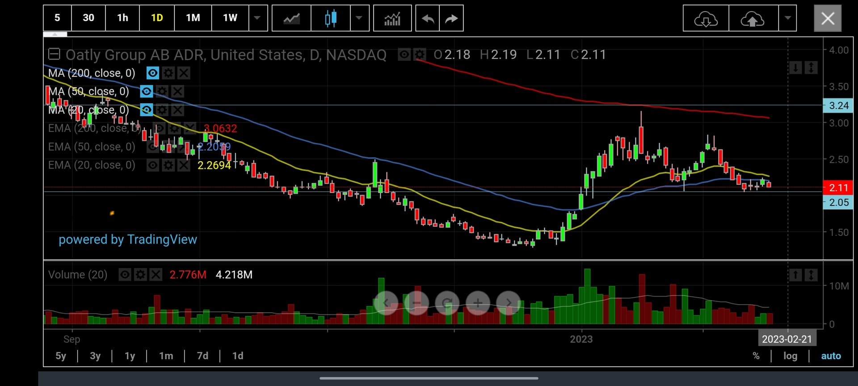Select the candlestick chart type icon

330,18
